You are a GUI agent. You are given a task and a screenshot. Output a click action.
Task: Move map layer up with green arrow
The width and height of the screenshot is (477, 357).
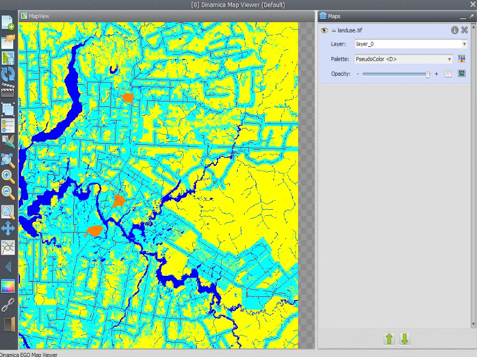[x=389, y=339]
